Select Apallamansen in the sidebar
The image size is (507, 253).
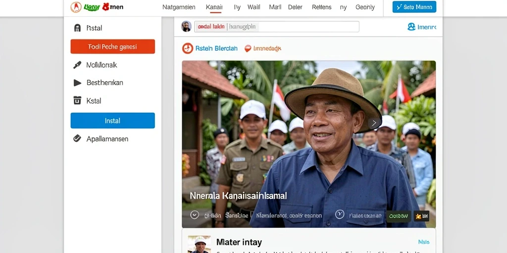[x=107, y=139]
